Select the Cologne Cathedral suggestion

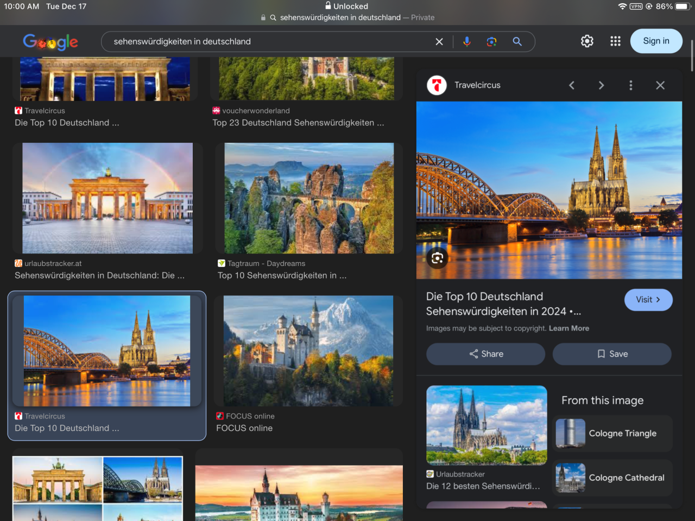[612, 478]
